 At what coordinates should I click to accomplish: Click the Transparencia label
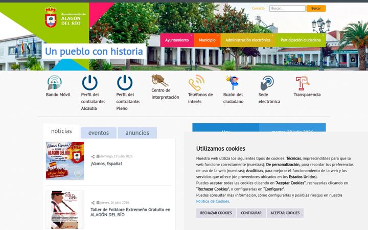coord(307,95)
